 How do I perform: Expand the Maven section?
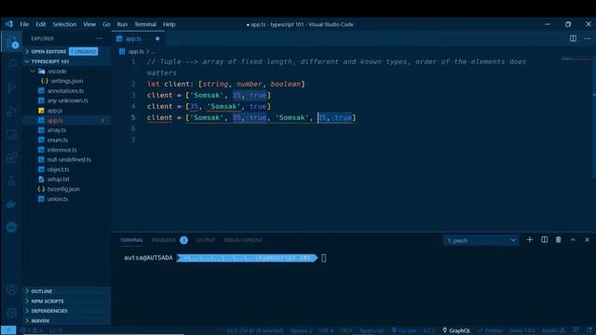pos(67,320)
